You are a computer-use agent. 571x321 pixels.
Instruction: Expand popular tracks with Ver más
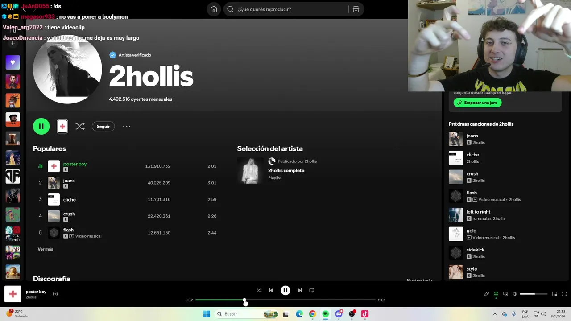tap(45, 249)
